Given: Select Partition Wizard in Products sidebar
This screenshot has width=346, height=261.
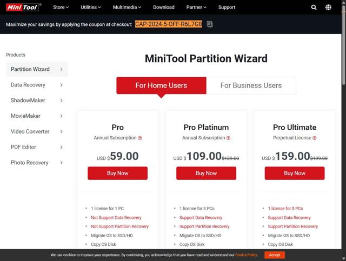Looking at the screenshot, I should click(37, 69).
